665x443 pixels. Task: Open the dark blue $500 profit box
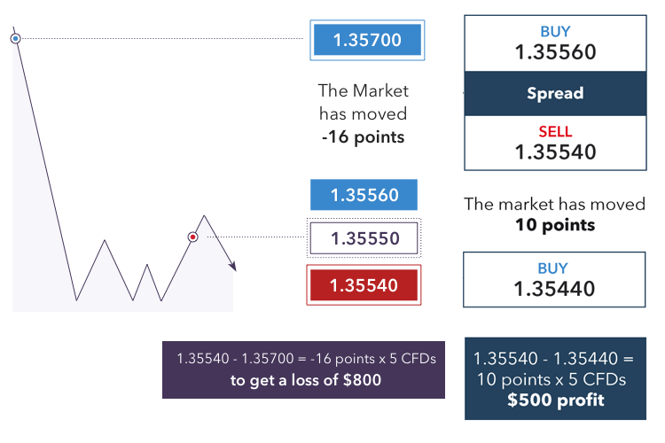click(x=555, y=378)
